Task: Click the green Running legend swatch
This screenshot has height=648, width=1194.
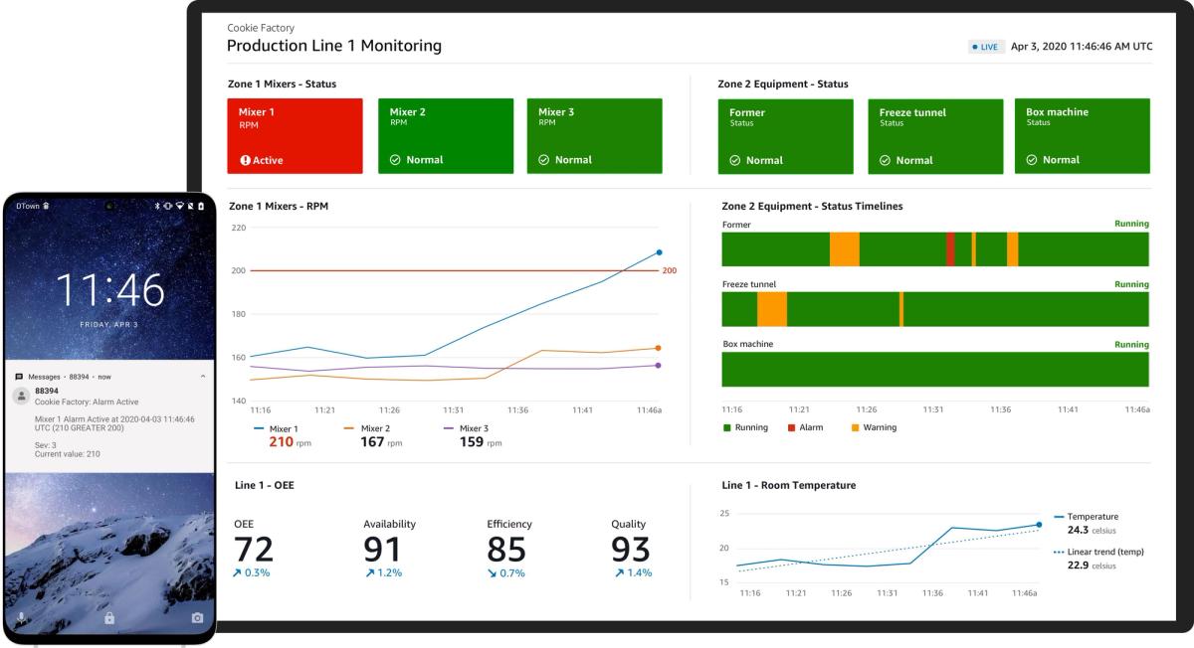Action: pyautogui.click(x=727, y=427)
